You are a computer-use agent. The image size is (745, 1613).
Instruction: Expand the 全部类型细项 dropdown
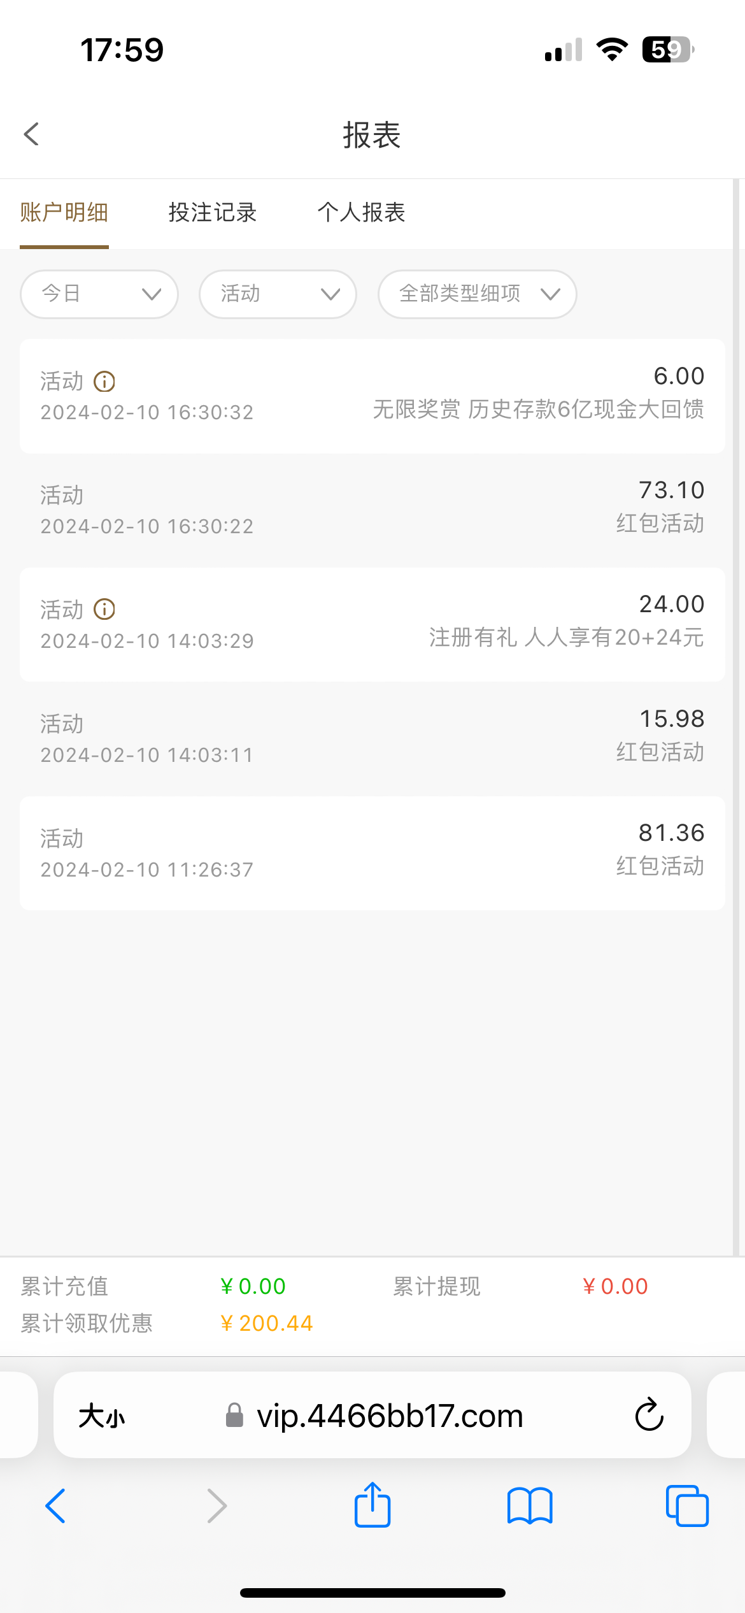coord(478,294)
